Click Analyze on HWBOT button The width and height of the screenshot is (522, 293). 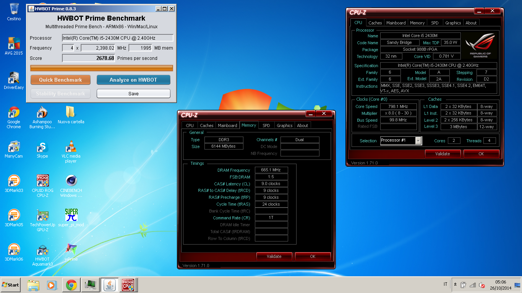tap(133, 80)
